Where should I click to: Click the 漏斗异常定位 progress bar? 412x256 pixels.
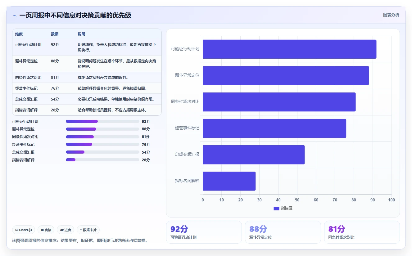pos(102,129)
